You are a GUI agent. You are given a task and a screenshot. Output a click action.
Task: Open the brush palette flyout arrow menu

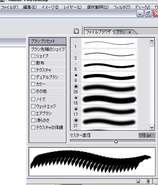tap(130, 32)
